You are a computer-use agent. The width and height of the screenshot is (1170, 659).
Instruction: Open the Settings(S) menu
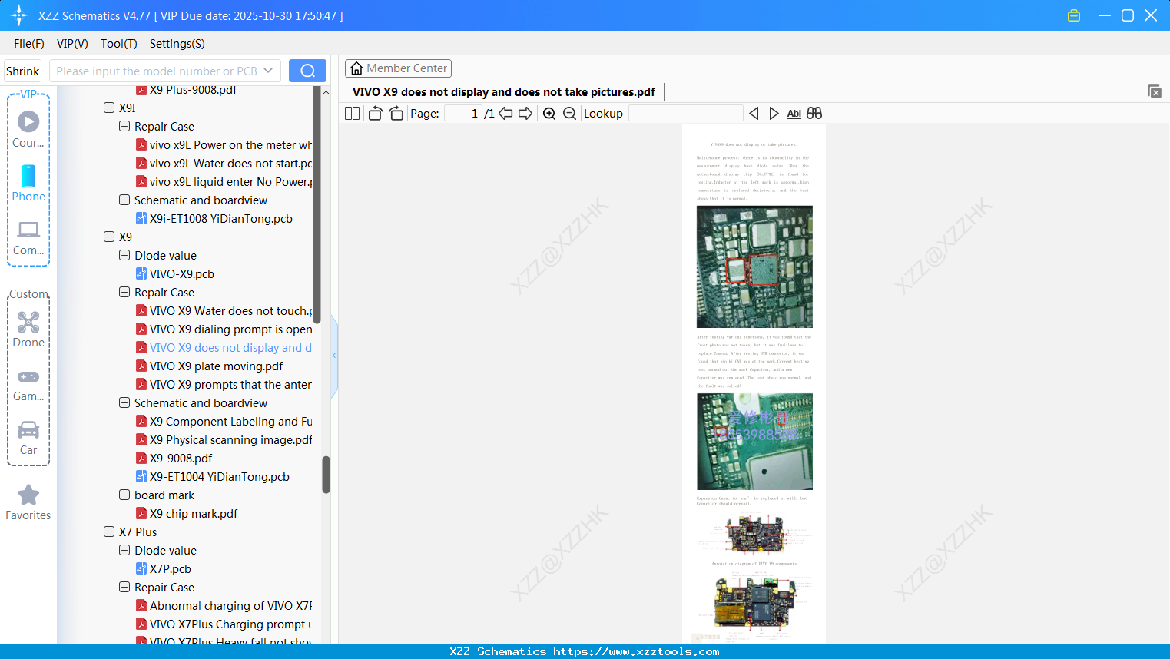177,44
